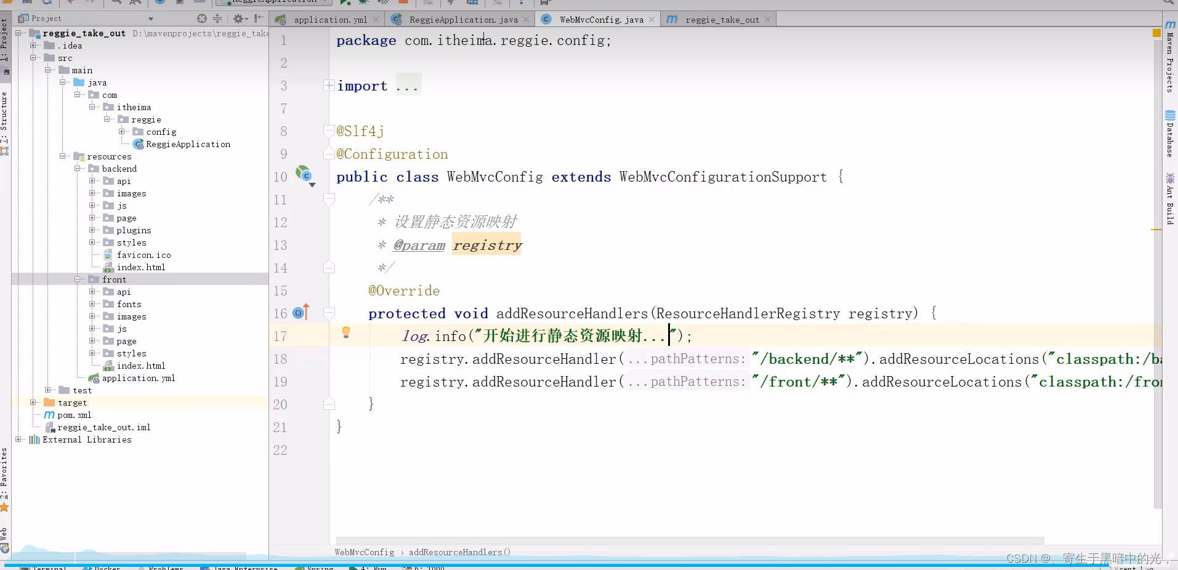Viewport: 1178px width, 570px height.
Task: Fold the addResourceHandlers method at line 16
Action: coord(329,313)
